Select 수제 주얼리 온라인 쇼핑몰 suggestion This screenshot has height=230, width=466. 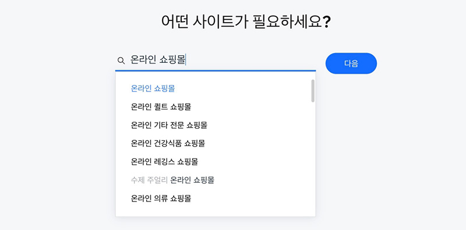[x=216, y=180]
